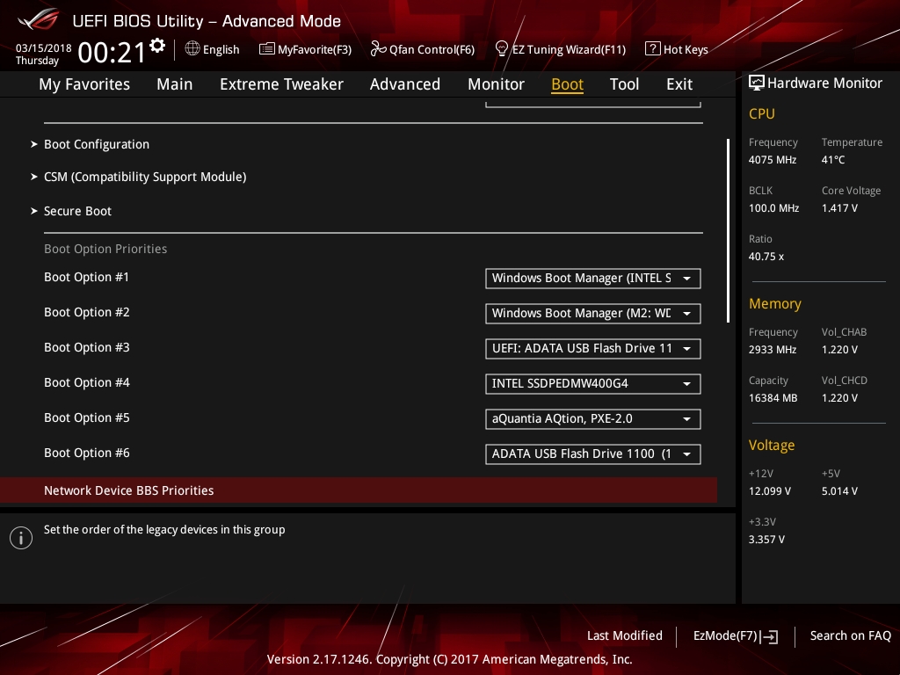900x675 pixels.
Task: Click CPU temperature value 41°C
Action: (x=833, y=160)
